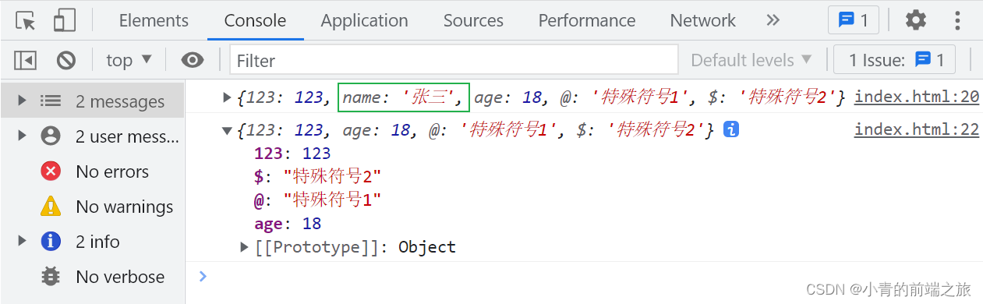Viewport: 983px width, 304px height.
Task: Click the age: 18 property line
Action: [x=288, y=224]
